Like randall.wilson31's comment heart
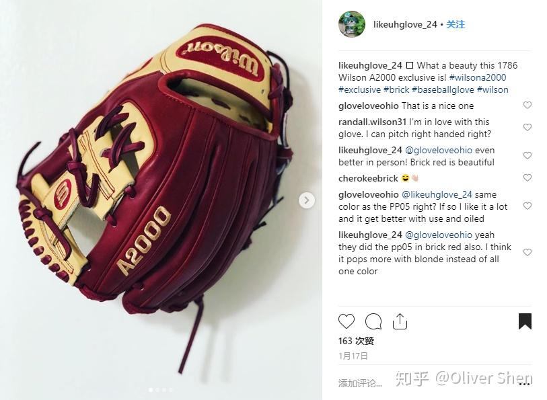The height and width of the screenshot is (400, 547). [x=527, y=128]
